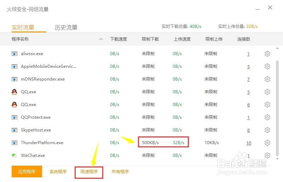Screen dimensions: 283x182
Task: Click the QQProtect.exe program icon
Action: [15, 117]
